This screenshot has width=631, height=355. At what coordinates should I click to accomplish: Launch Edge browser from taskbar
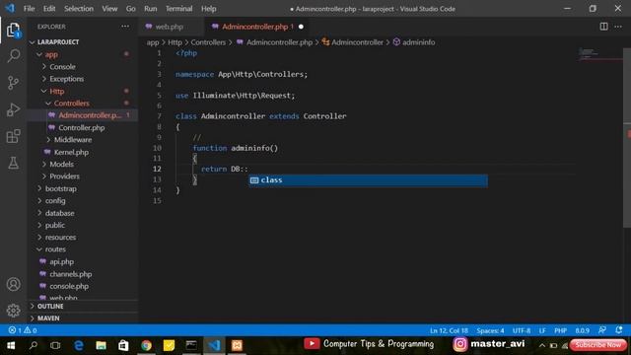click(x=79, y=345)
